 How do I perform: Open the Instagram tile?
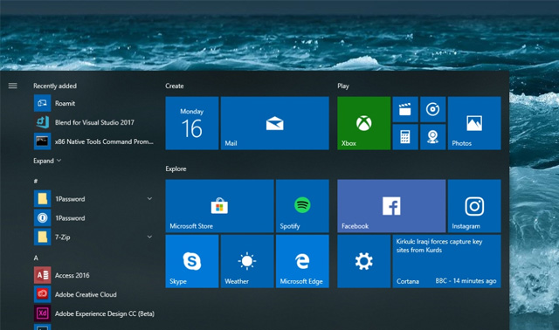tap(474, 206)
